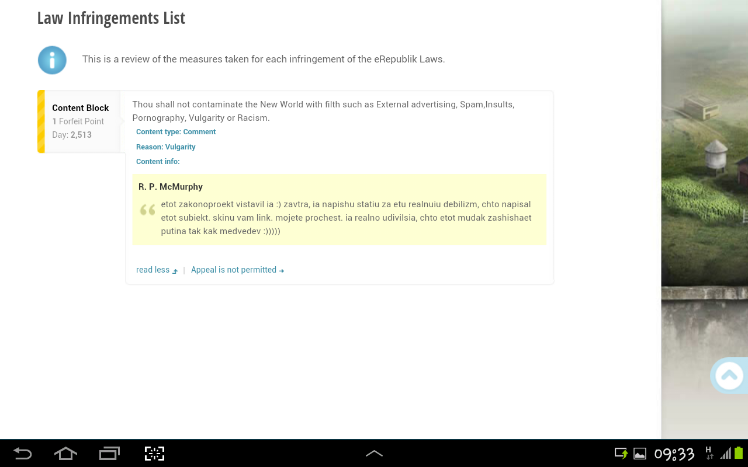Open recent apps from the navigation bar
Screen dimensions: 748x467
109,453
